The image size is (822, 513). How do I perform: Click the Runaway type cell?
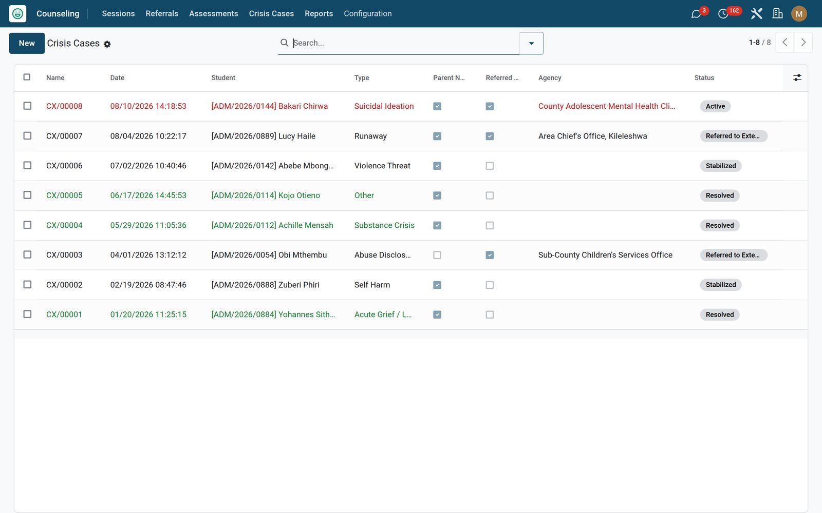(370, 136)
